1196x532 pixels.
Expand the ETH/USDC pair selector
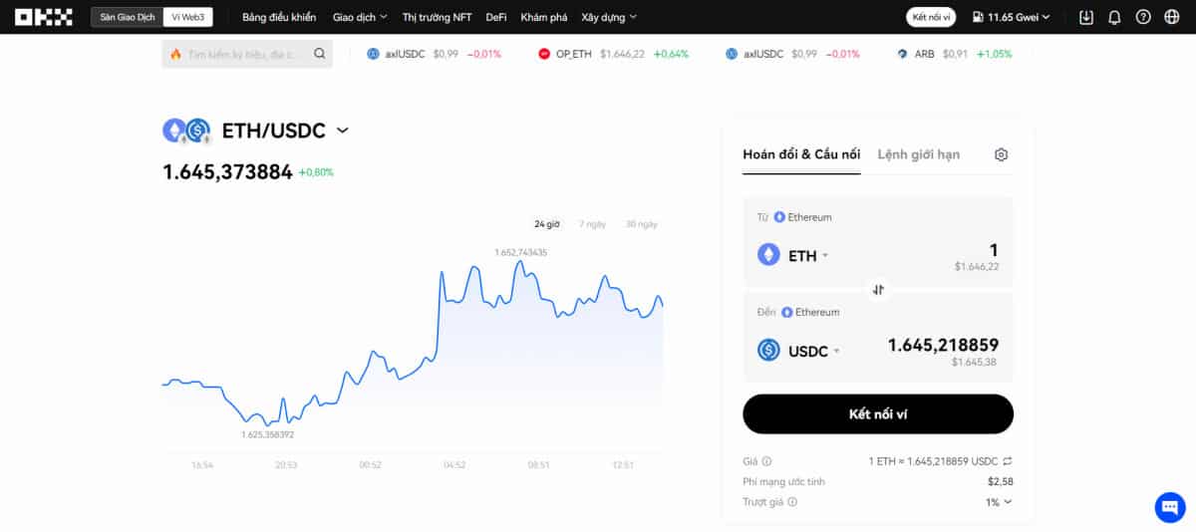pyautogui.click(x=342, y=131)
